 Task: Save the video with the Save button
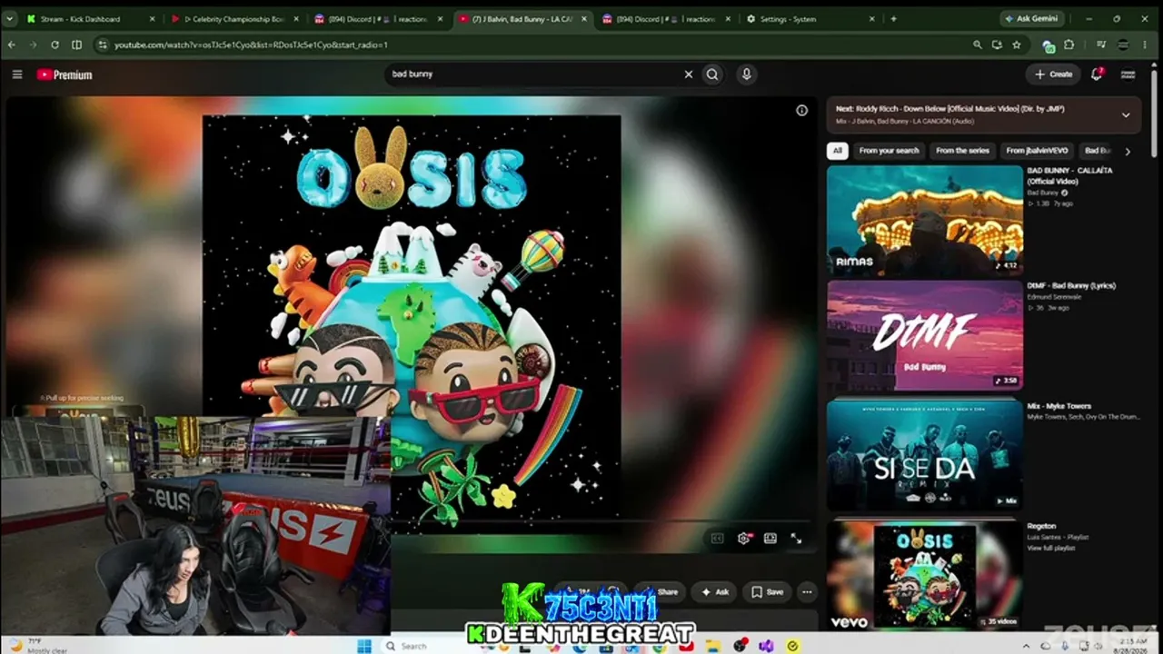[x=767, y=592]
